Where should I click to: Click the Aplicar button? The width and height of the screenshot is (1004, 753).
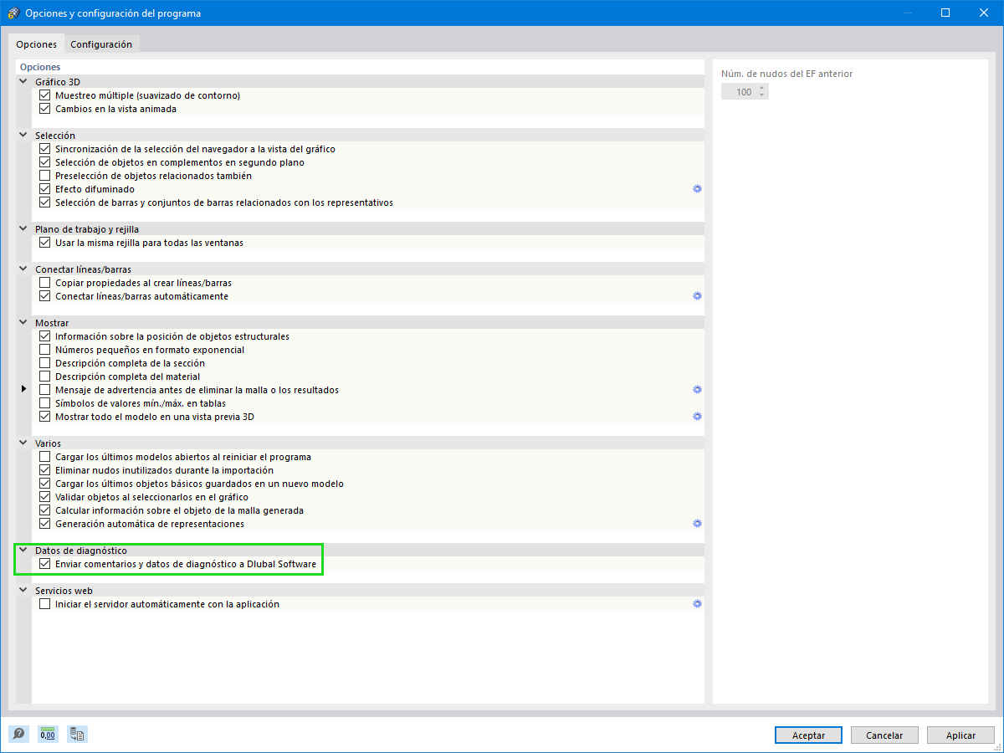[960, 735]
